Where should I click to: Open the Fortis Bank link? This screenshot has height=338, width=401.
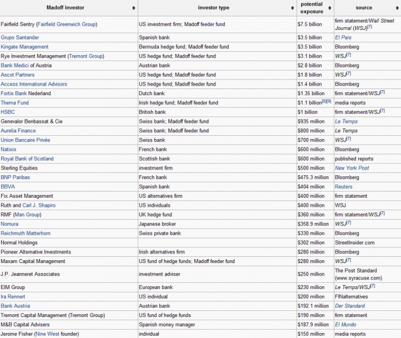click(14, 94)
